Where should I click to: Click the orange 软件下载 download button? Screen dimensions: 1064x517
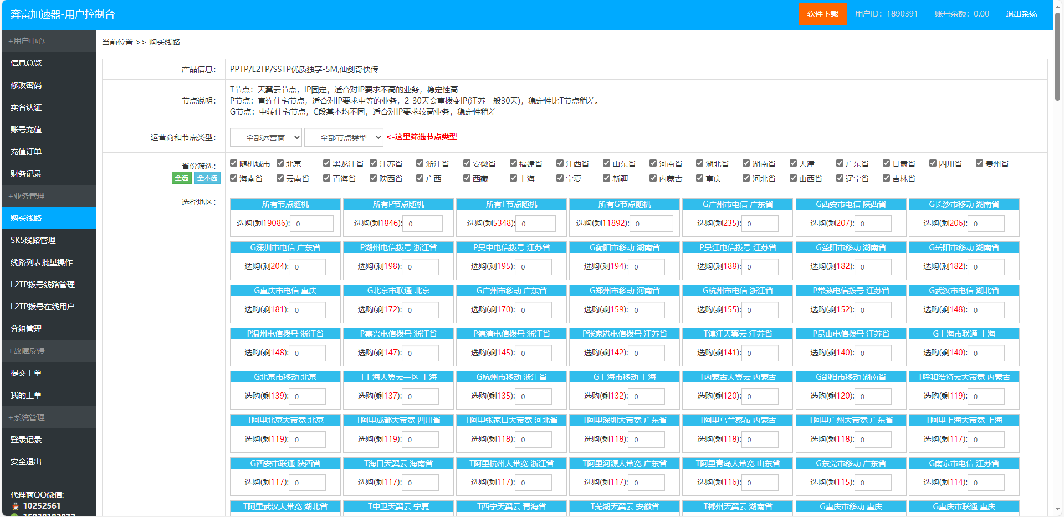pos(822,14)
